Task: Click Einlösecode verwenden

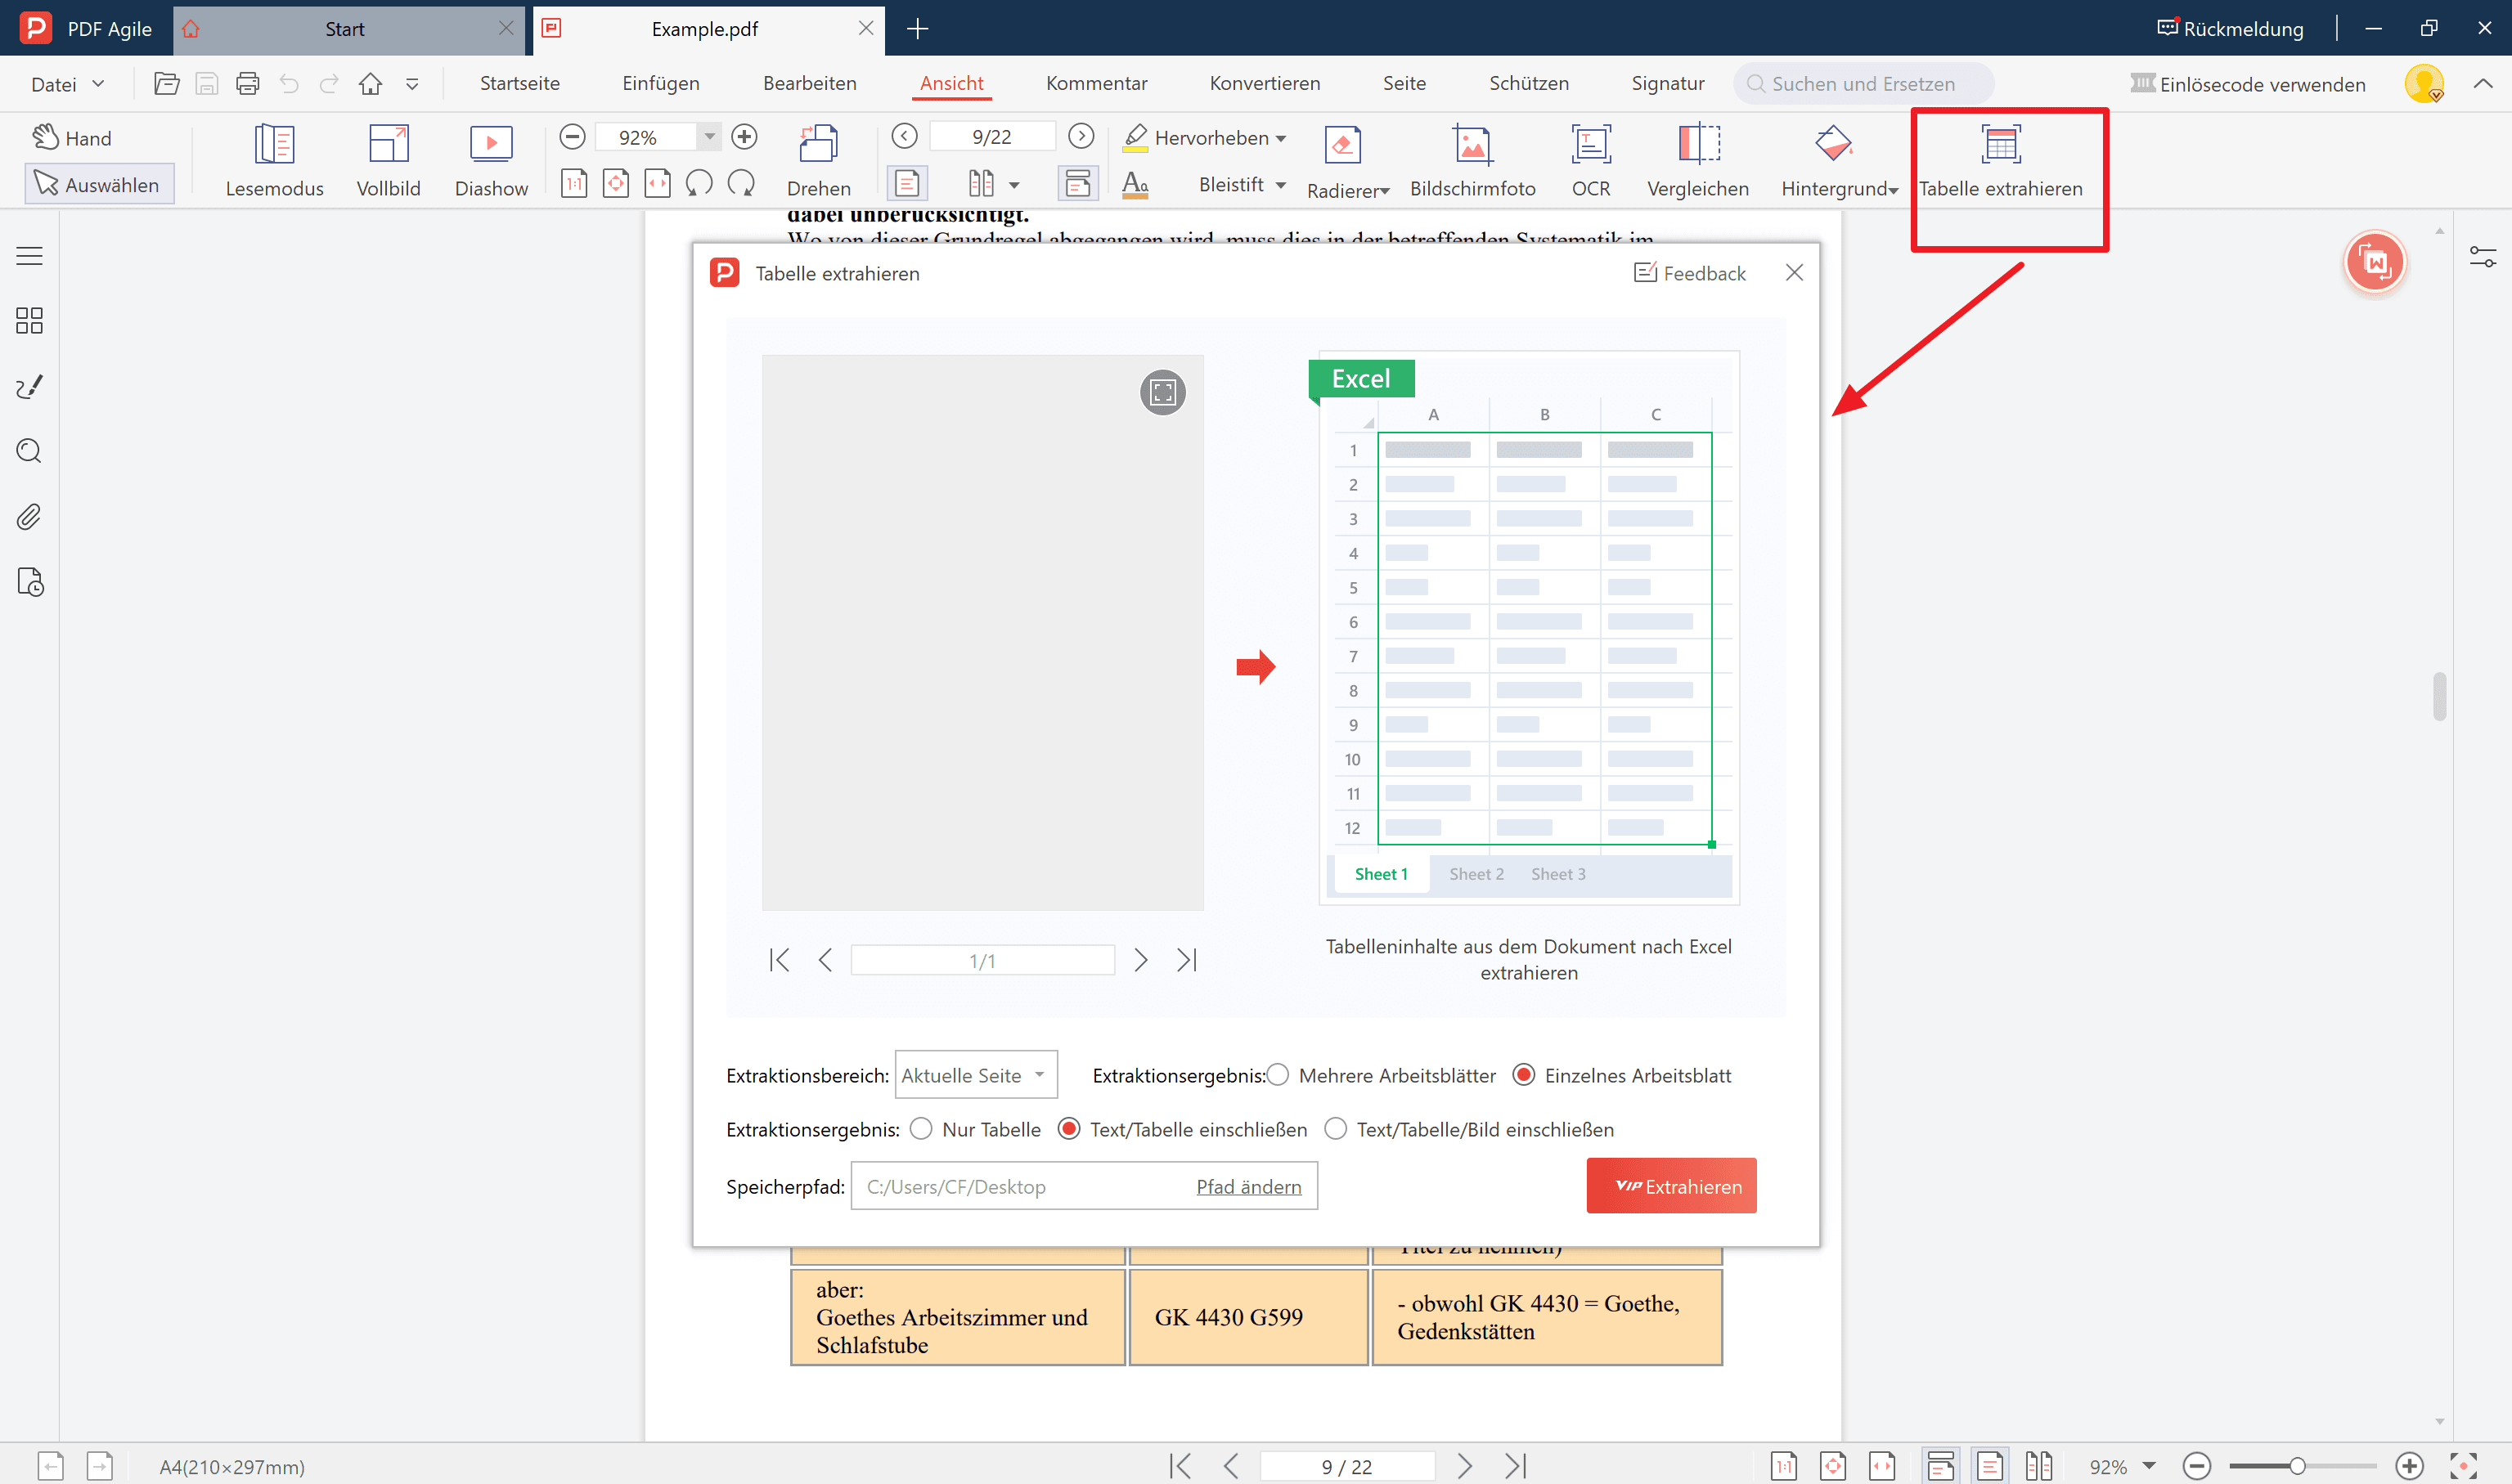Action: click(2248, 84)
